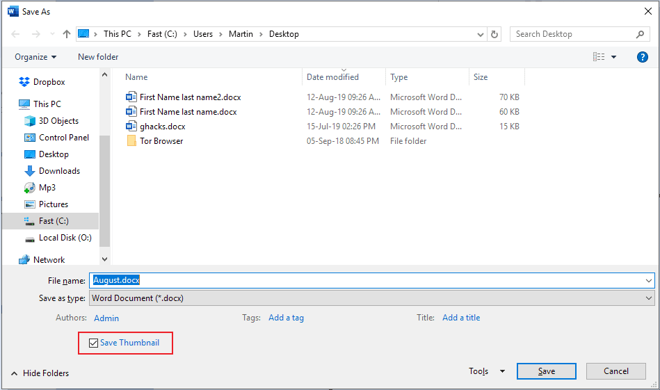Screen dimensions: 660x390
Task: Click the File name input field
Action: pyautogui.click(x=369, y=280)
